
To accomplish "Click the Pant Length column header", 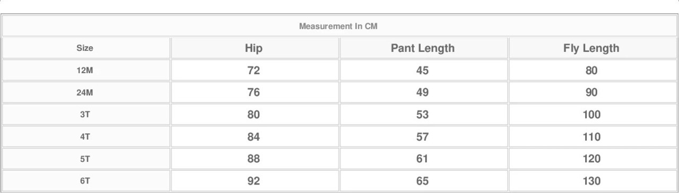I will click(423, 48).
